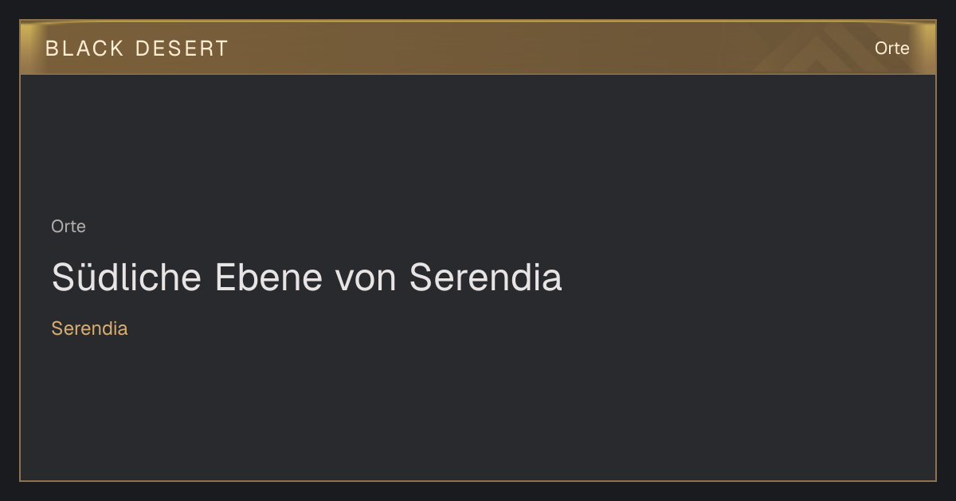
Task: Click empty card area right of the heading
Action: point(749,278)
